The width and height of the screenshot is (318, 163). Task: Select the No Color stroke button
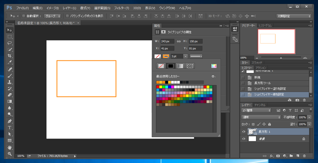(161, 66)
